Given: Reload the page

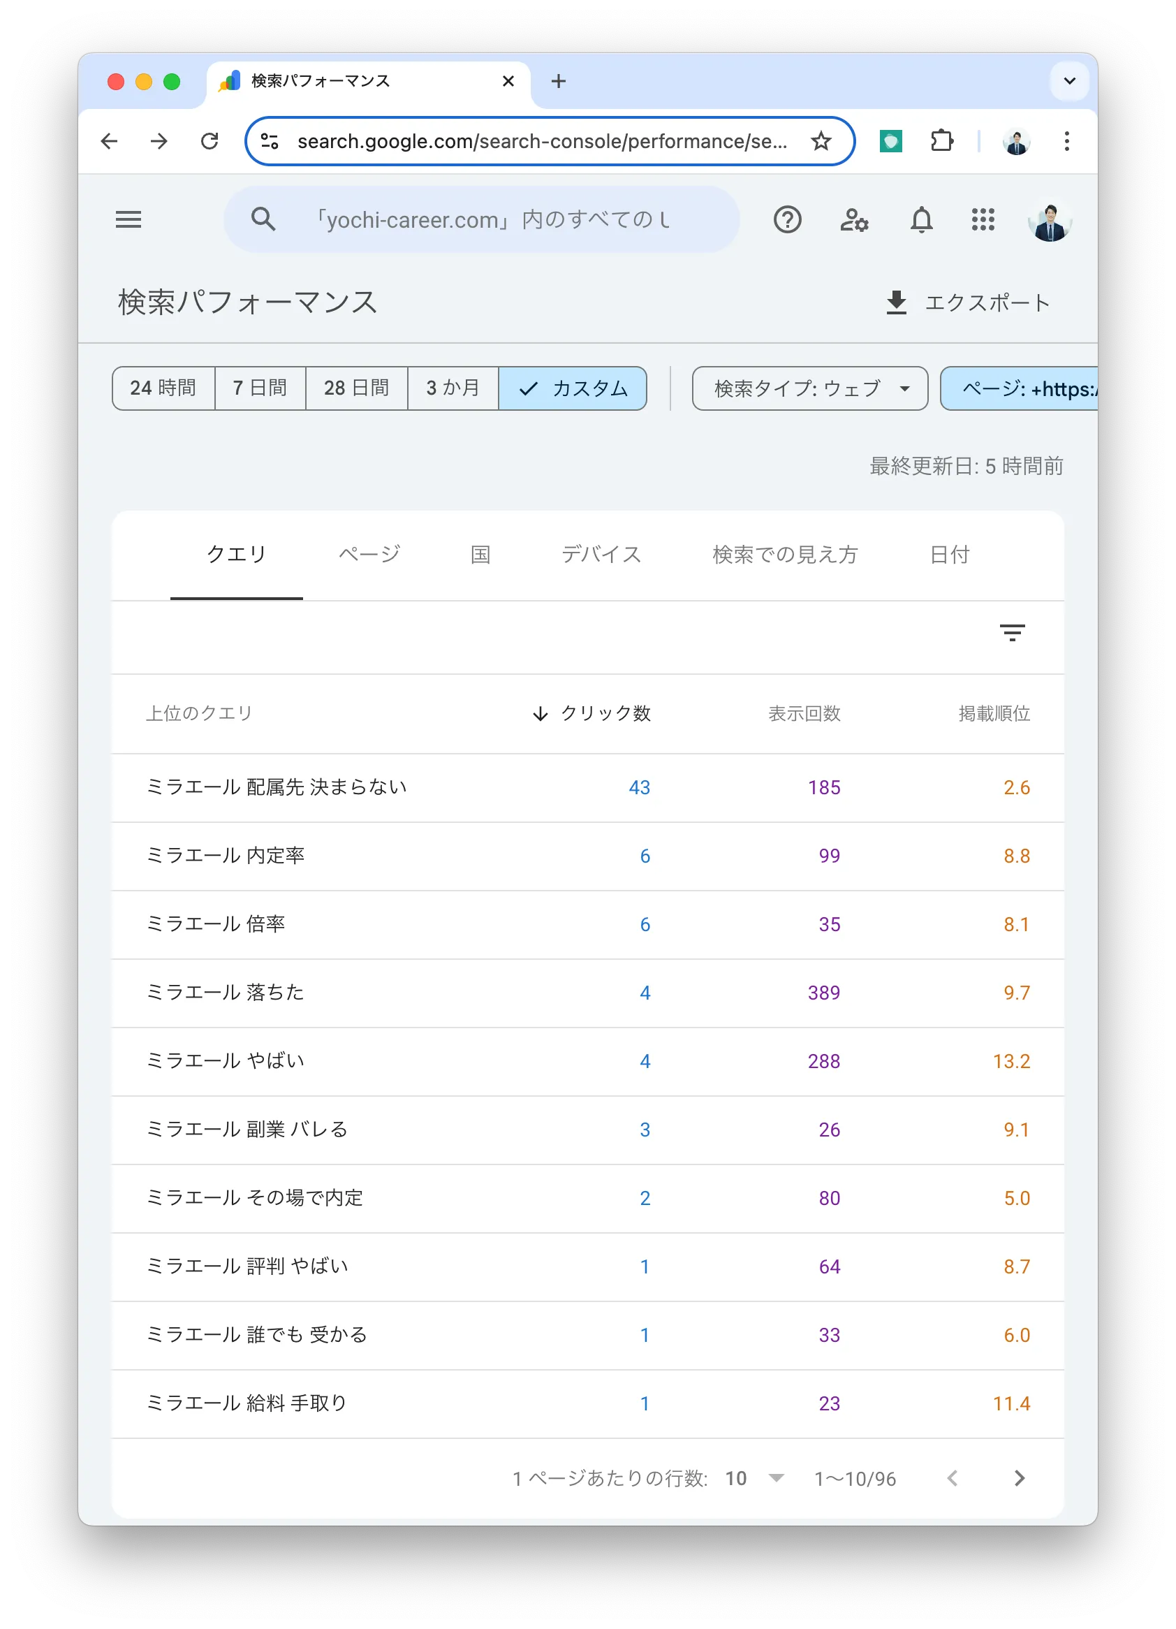Looking at the screenshot, I should tap(210, 142).
